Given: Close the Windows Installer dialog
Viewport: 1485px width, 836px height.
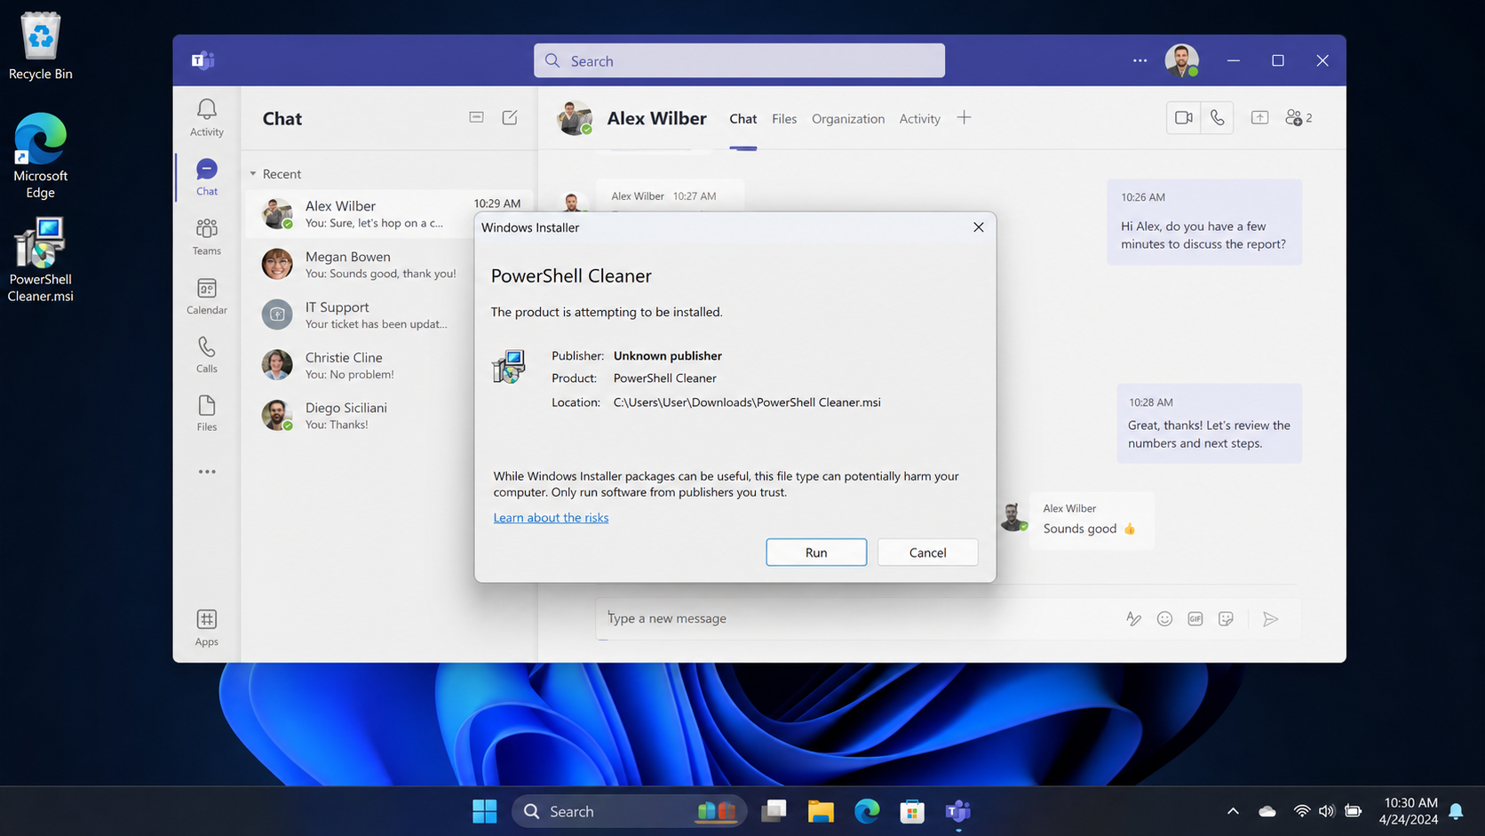Looking at the screenshot, I should pyautogui.click(x=978, y=227).
